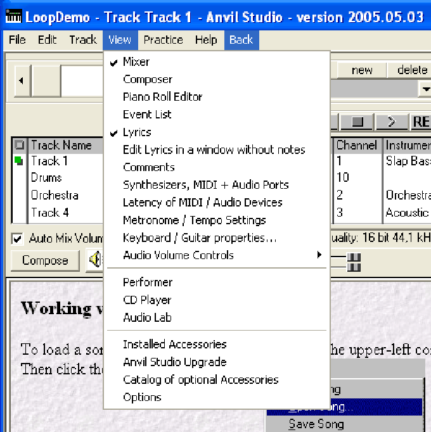
Task: Click the lower volume slider handle
Action: [x=354, y=267]
